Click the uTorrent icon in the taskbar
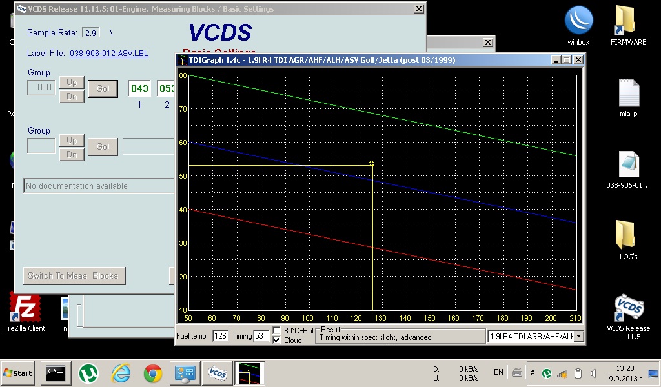Image resolution: width=661 pixels, height=387 pixels. click(x=88, y=373)
